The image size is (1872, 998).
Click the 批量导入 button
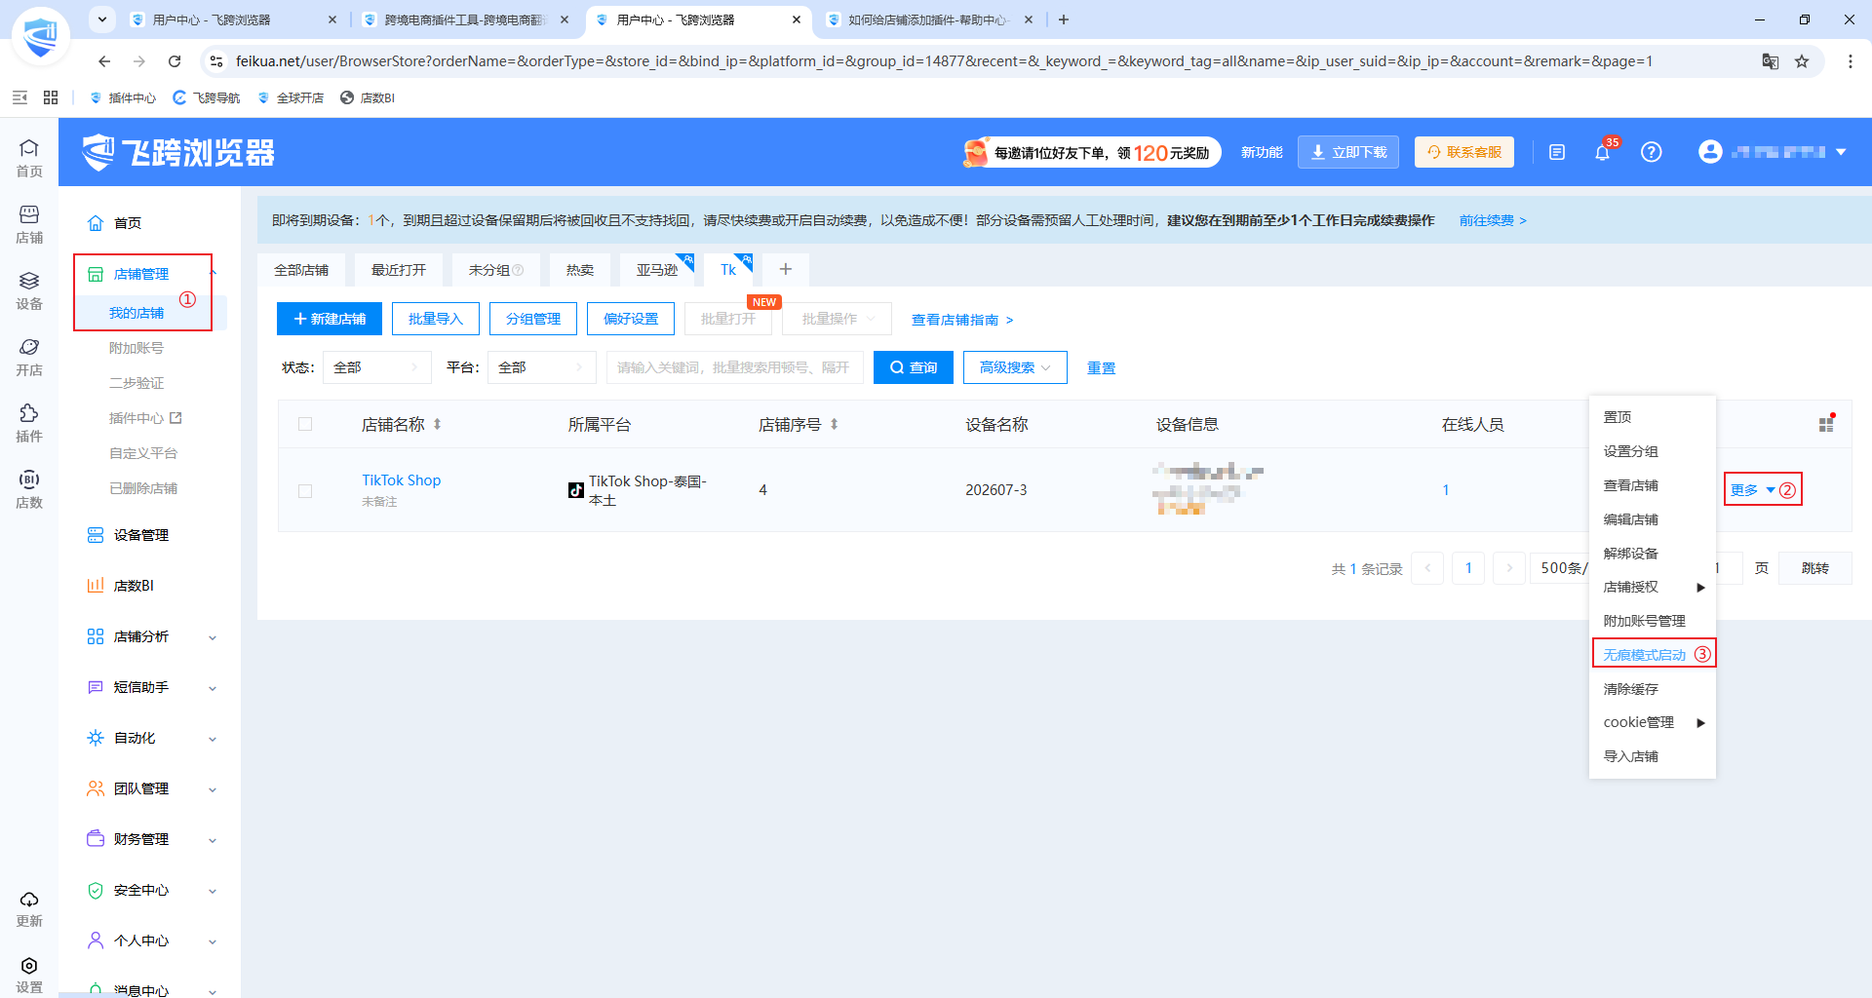(x=436, y=319)
